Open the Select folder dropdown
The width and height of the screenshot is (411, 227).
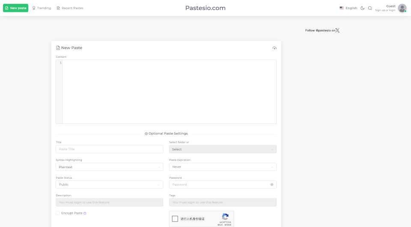(x=223, y=149)
